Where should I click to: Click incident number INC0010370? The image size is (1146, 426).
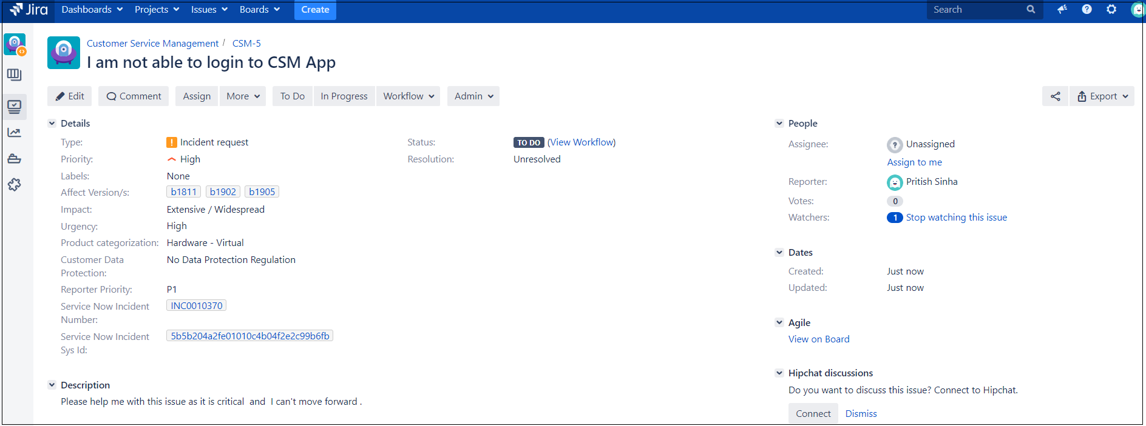pos(196,306)
